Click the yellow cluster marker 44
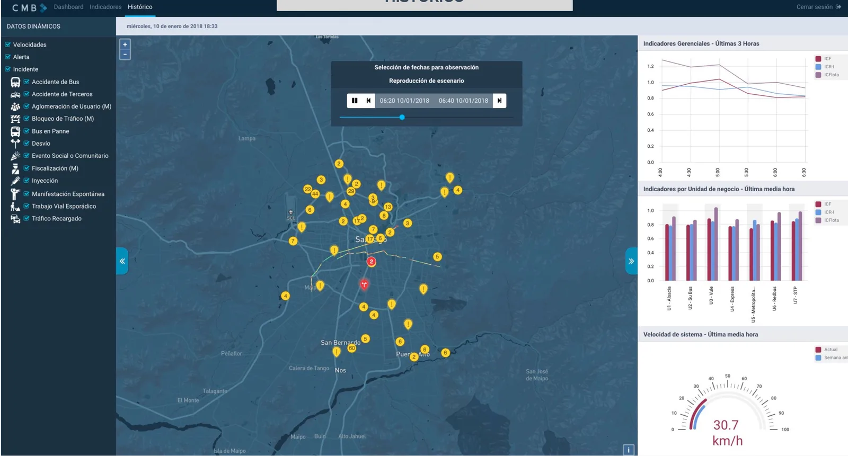 (x=315, y=194)
